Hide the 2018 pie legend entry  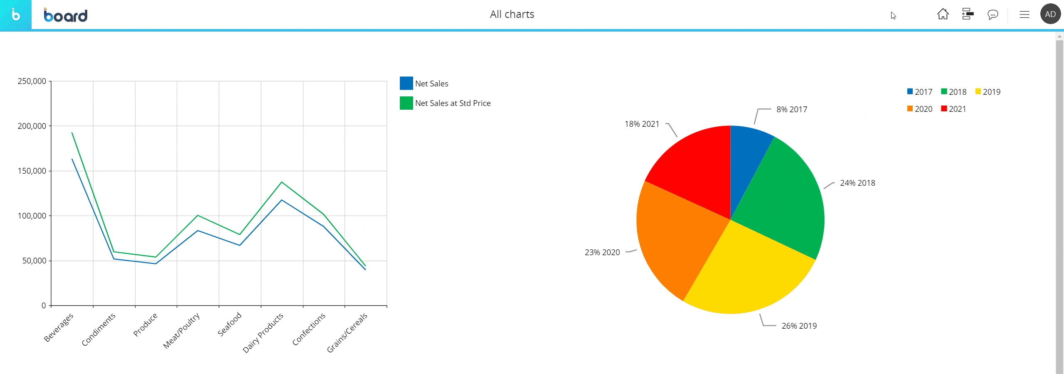tap(954, 92)
